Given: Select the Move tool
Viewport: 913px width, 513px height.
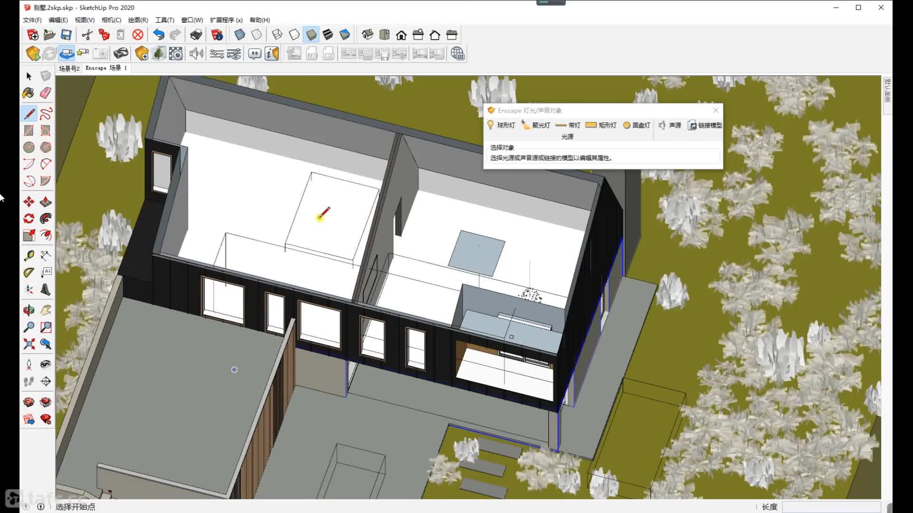Looking at the screenshot, I should pyautogui.click(x=29, y=202).
